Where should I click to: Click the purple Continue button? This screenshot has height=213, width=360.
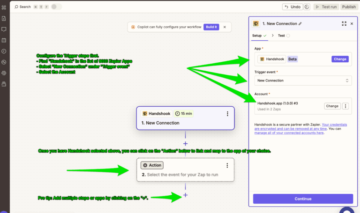coord(303,198)
